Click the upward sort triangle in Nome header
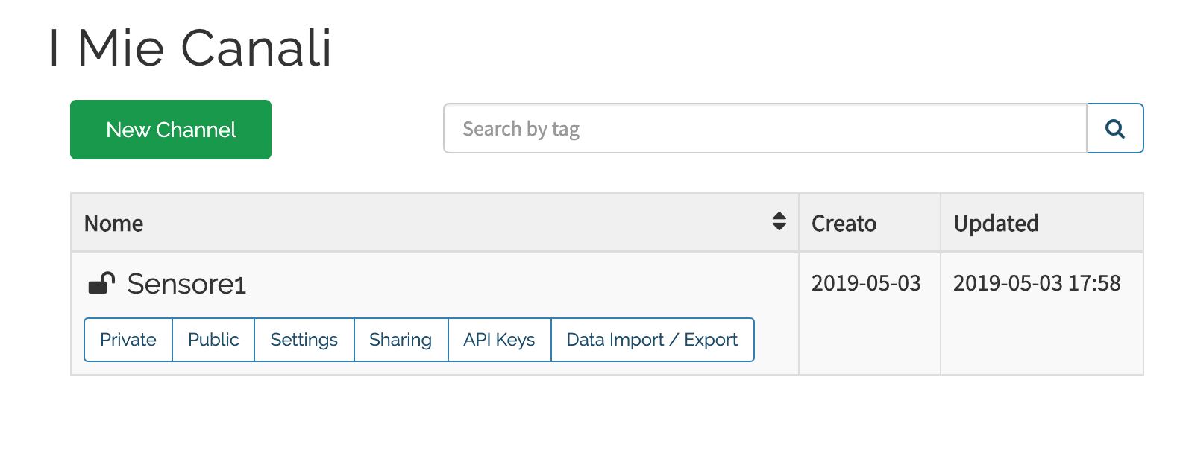 779,216
